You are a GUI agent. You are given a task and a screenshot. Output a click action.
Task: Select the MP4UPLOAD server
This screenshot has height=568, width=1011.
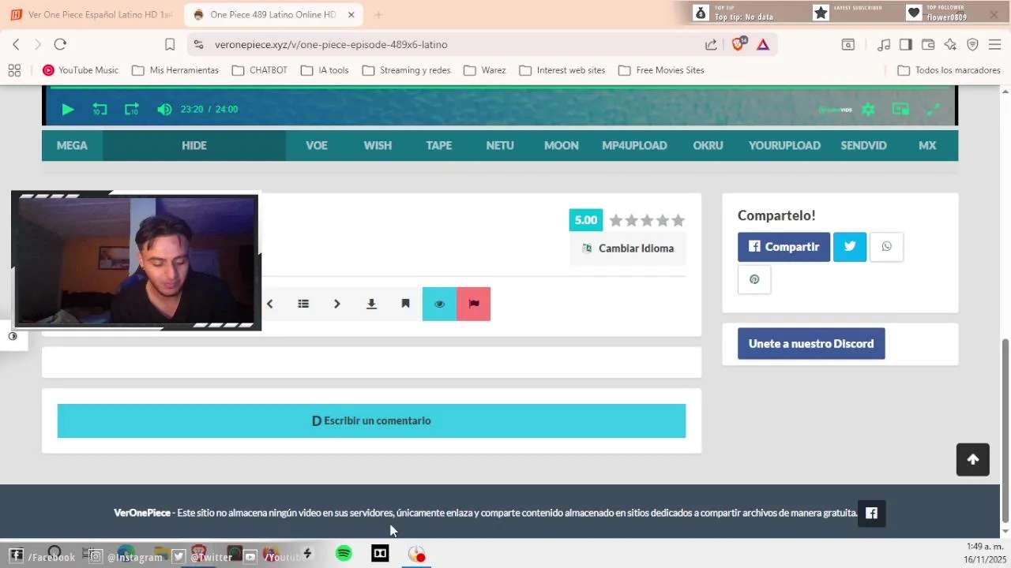pyautogui.click(x=634, y=145)
